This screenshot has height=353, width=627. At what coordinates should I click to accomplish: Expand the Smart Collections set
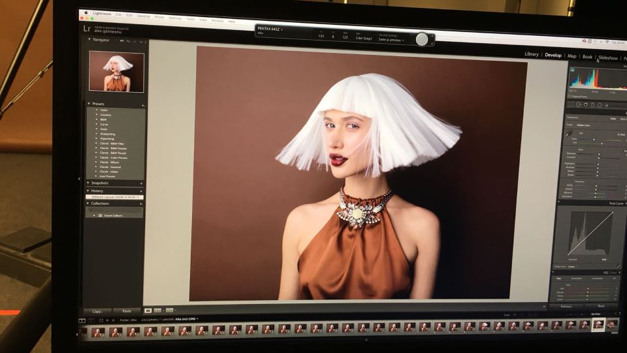(x=94, y=215)
